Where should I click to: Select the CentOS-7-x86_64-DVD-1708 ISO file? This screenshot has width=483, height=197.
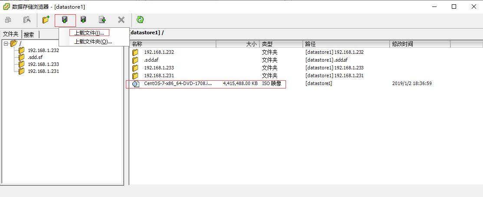pyautogui.click(x=178, y=83)
